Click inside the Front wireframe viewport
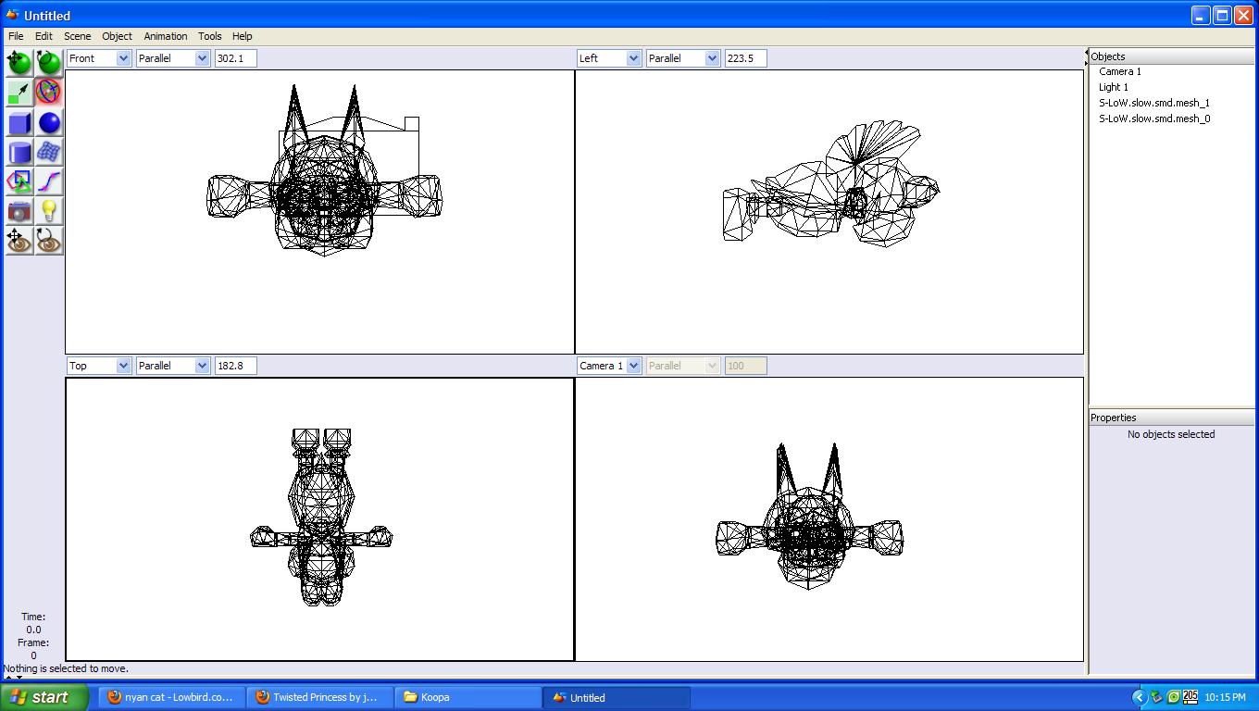This screenshot has height=711, width=1259. [x=319, y=212]
